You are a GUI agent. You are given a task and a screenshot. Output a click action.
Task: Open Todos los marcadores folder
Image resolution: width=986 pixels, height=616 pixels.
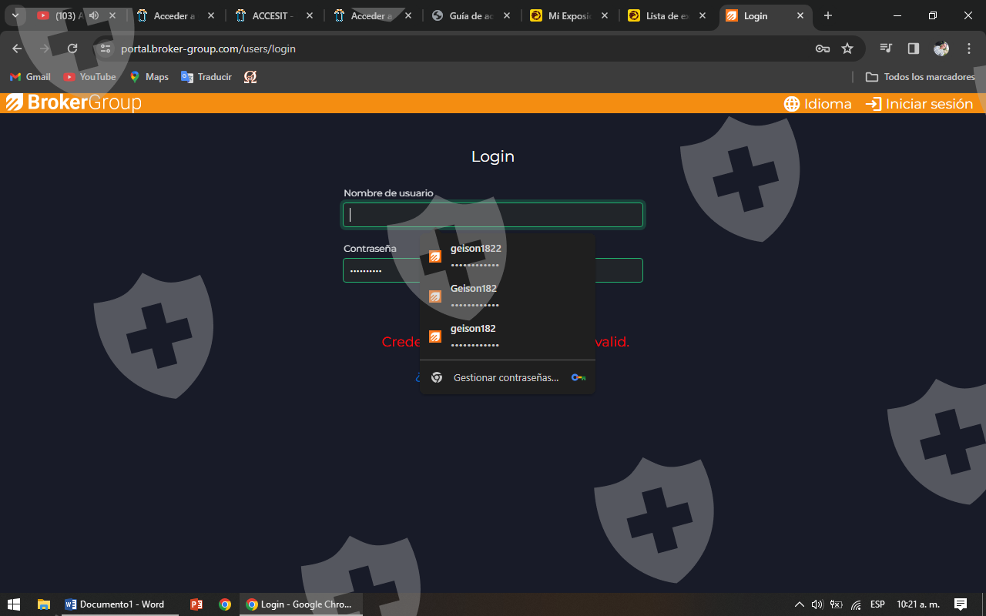[921, 77]
